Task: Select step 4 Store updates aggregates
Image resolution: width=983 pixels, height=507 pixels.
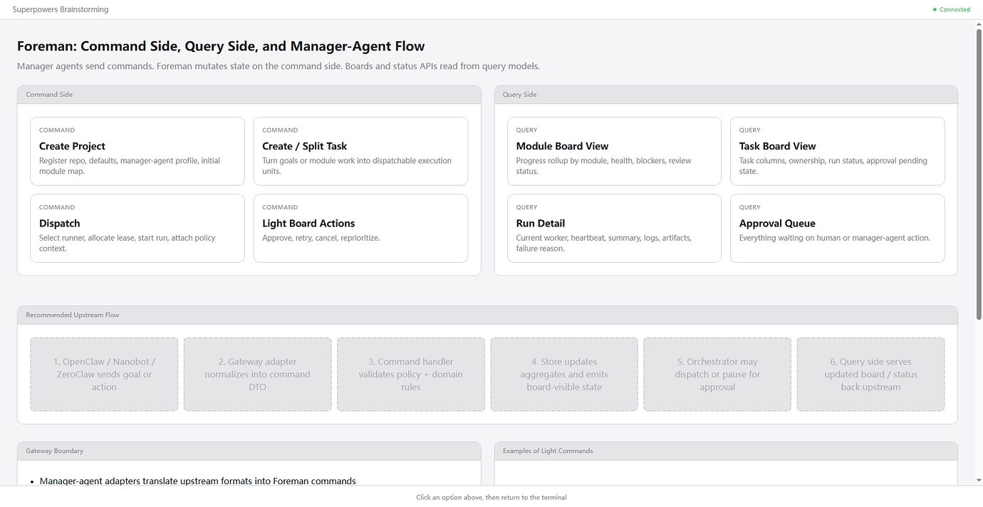Action: [564, 375]
